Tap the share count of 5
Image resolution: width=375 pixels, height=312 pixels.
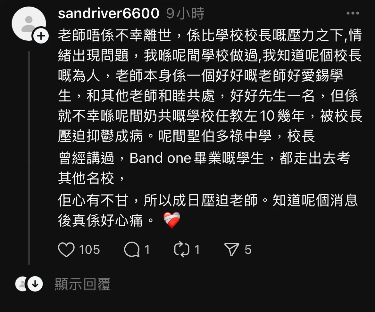[x=248, y=250]
